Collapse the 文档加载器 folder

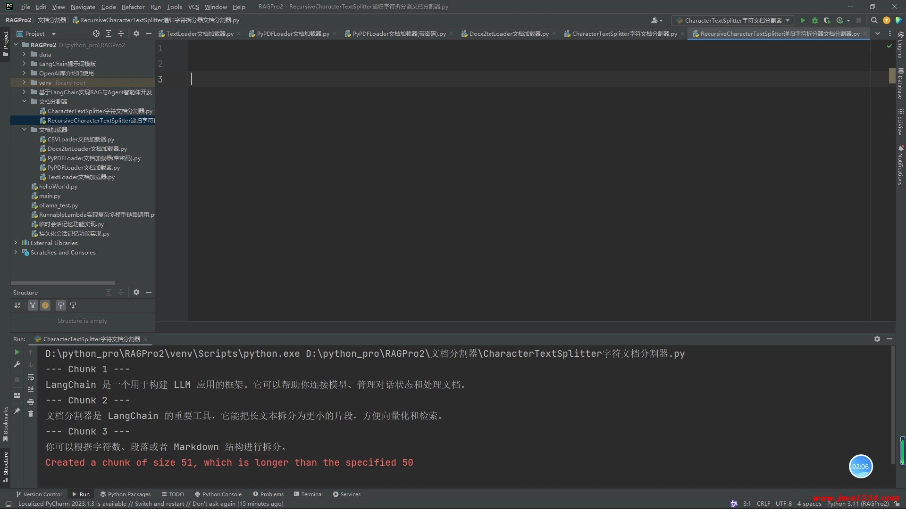coord(24,130)
